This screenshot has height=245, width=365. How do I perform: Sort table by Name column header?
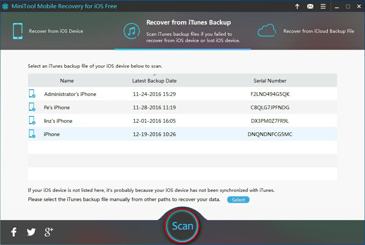click(67, 81)
